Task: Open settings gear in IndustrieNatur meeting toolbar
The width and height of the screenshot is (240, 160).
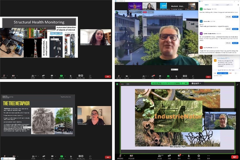Action: click(199, 156)
